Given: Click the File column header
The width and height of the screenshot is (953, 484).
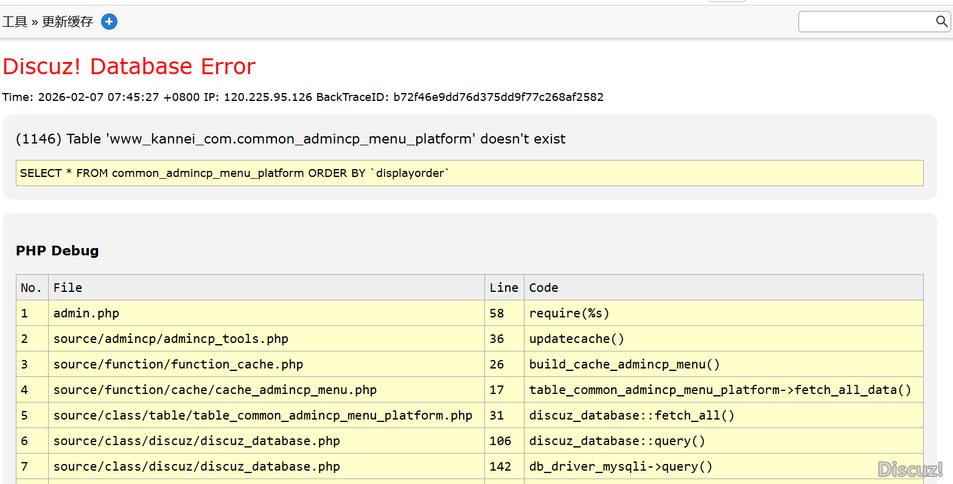Looking at the screenshot, I should pyautogui.click(x=68, y=288).
